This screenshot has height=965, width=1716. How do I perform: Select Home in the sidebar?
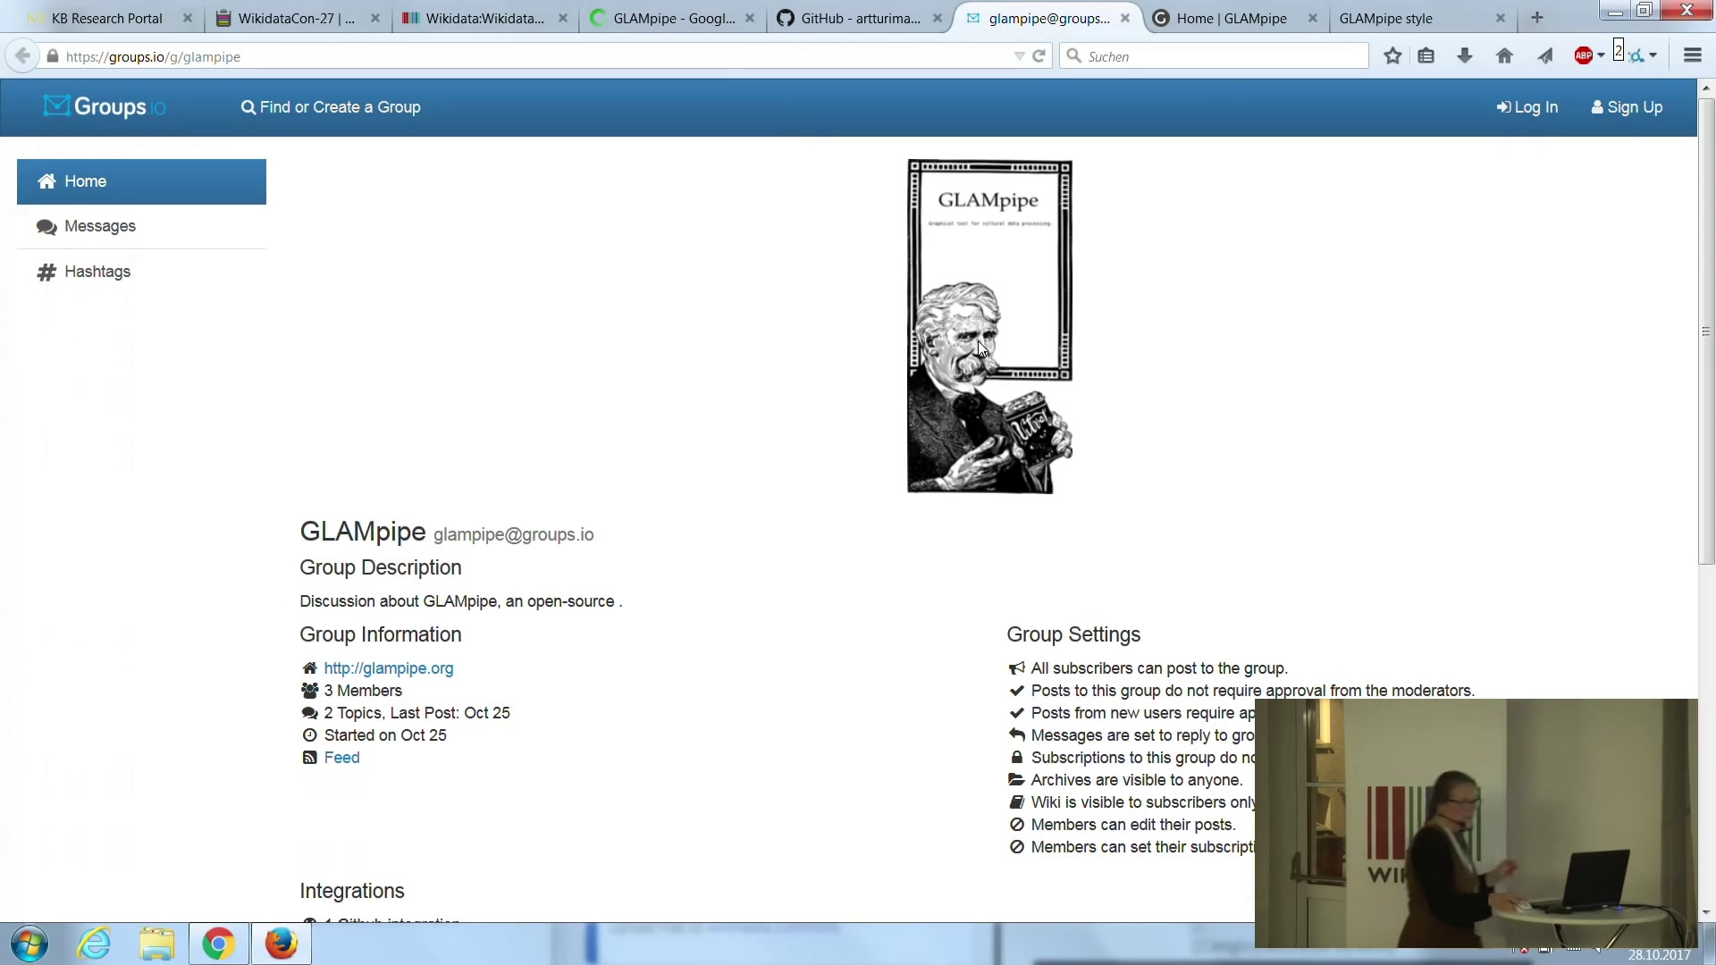point(141,181)
